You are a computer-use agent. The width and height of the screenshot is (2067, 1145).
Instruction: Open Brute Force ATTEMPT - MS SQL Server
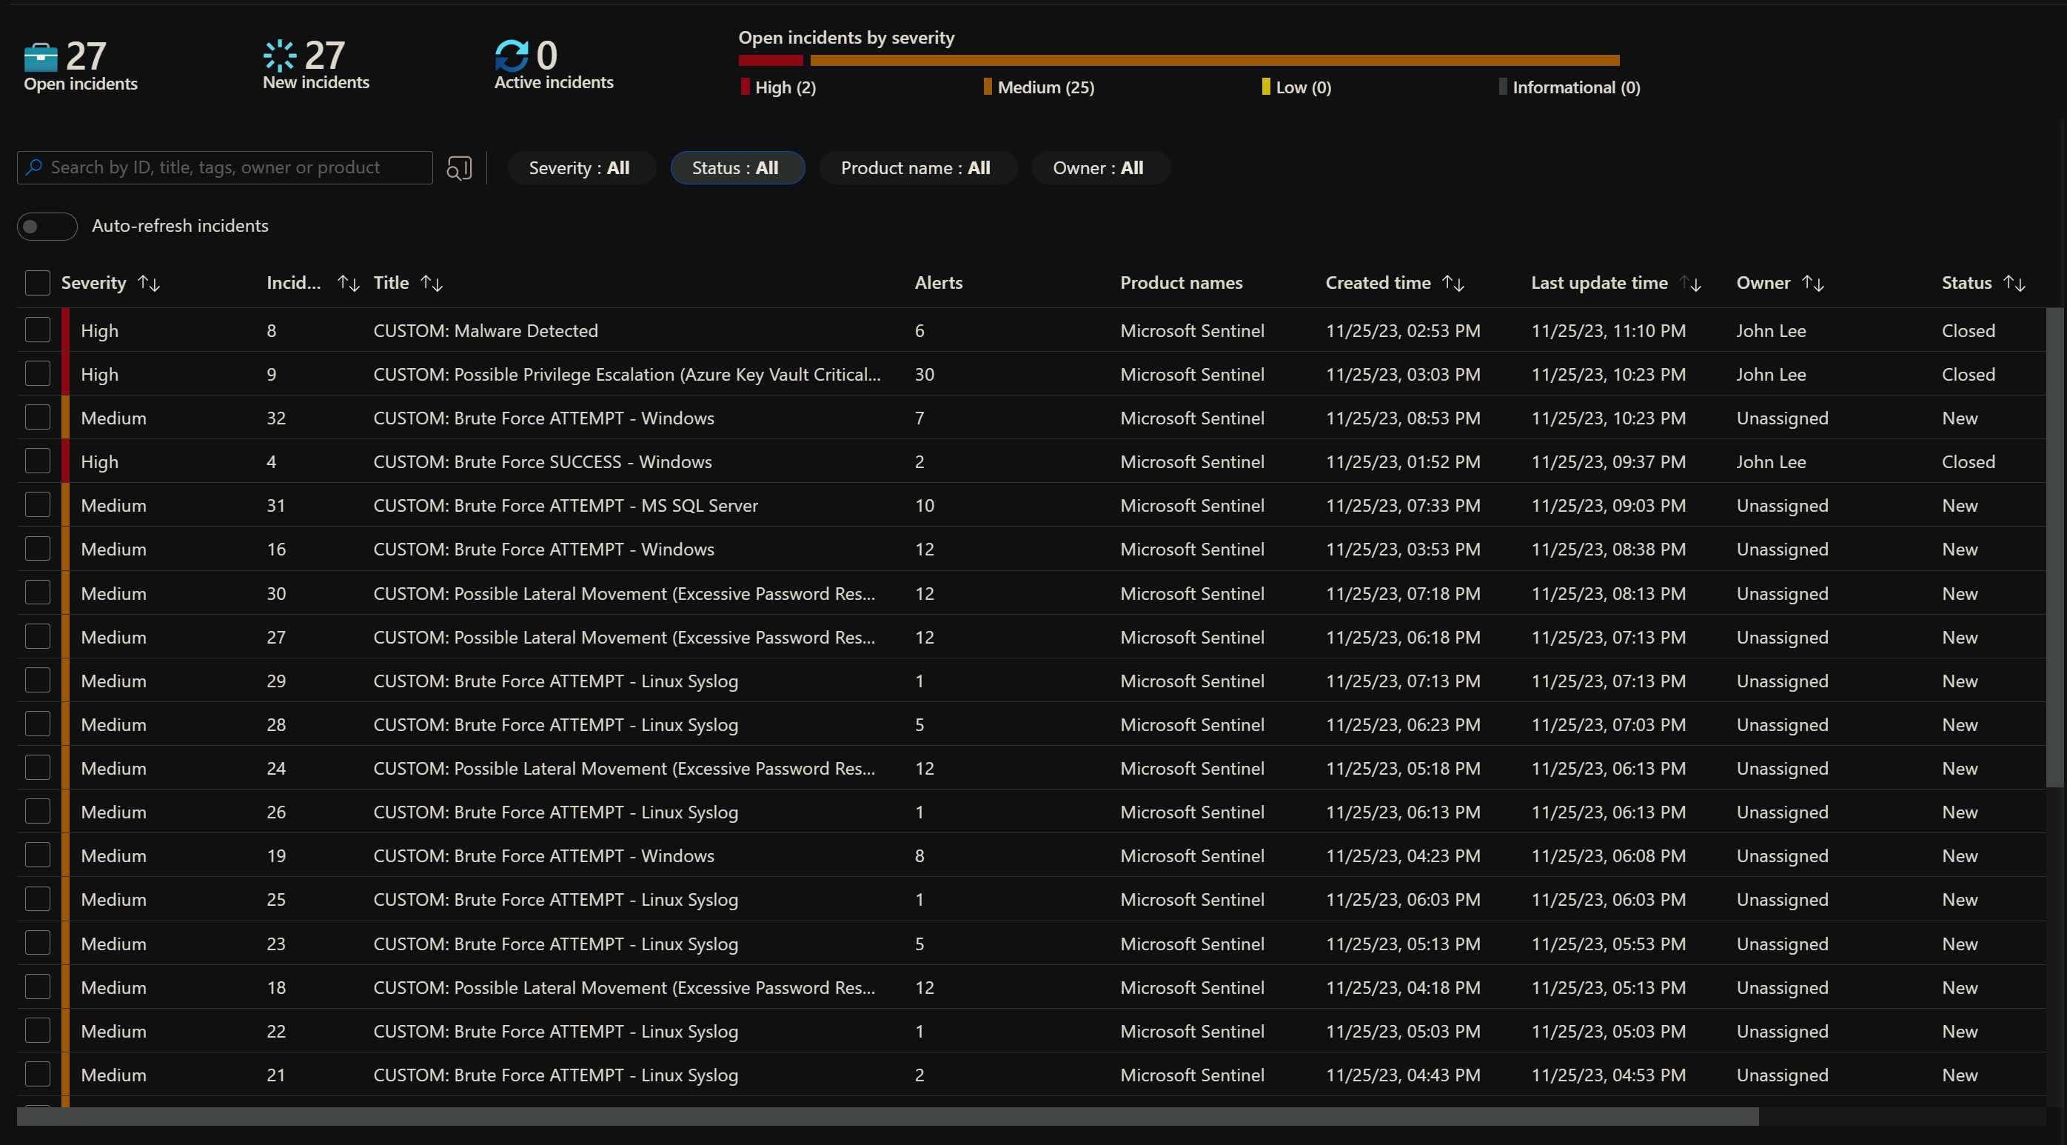click(x=566, y=506)
